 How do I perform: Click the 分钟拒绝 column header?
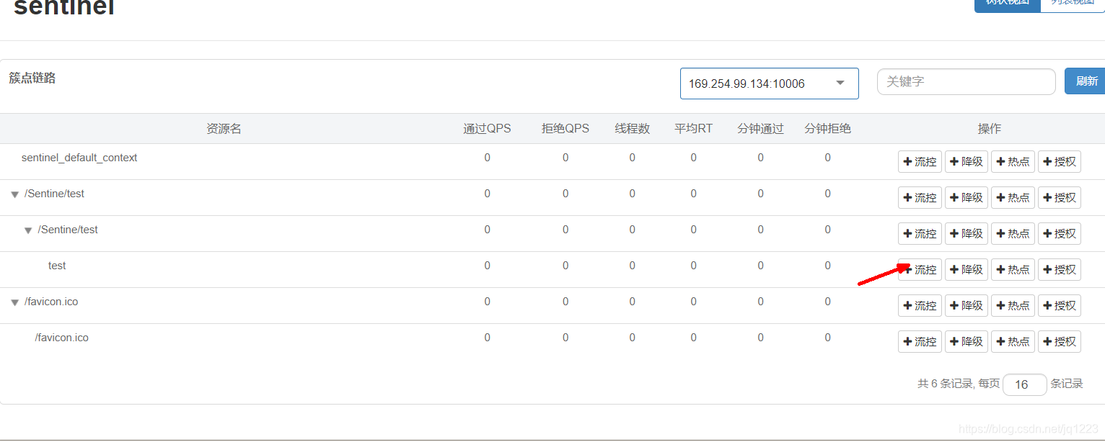828,129
